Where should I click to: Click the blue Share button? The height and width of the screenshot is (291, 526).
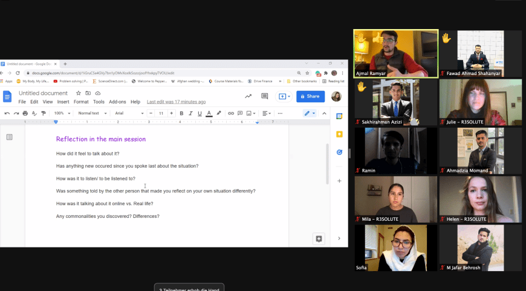[310, 96]
